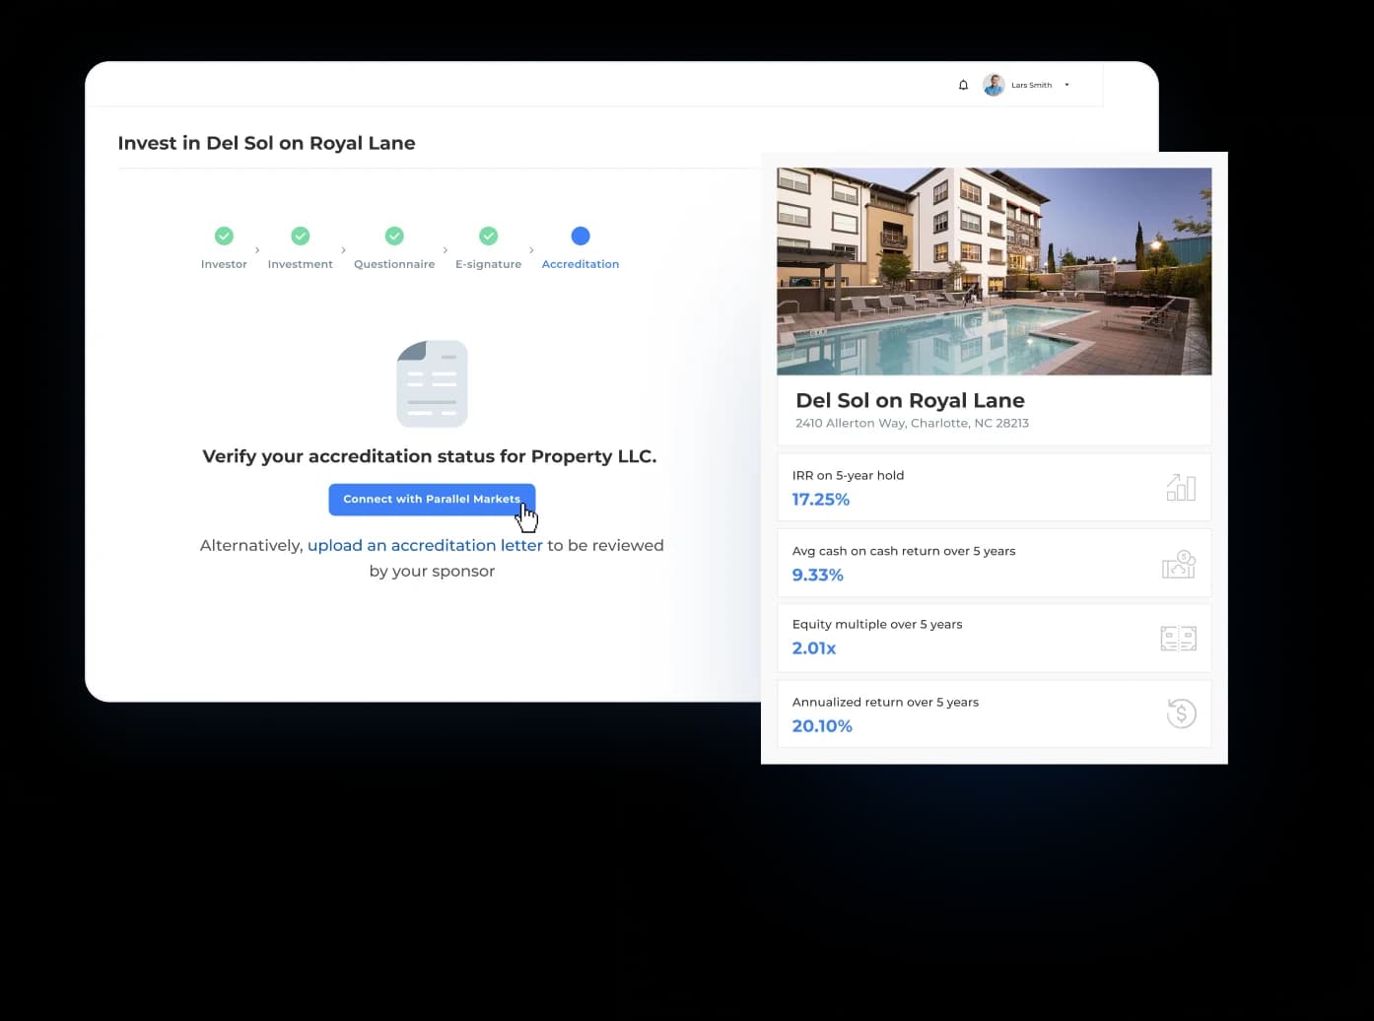Viewport: 1374px width, 1021px height.
Task: Click the Del Sol property photo
Action: (994, 271)
